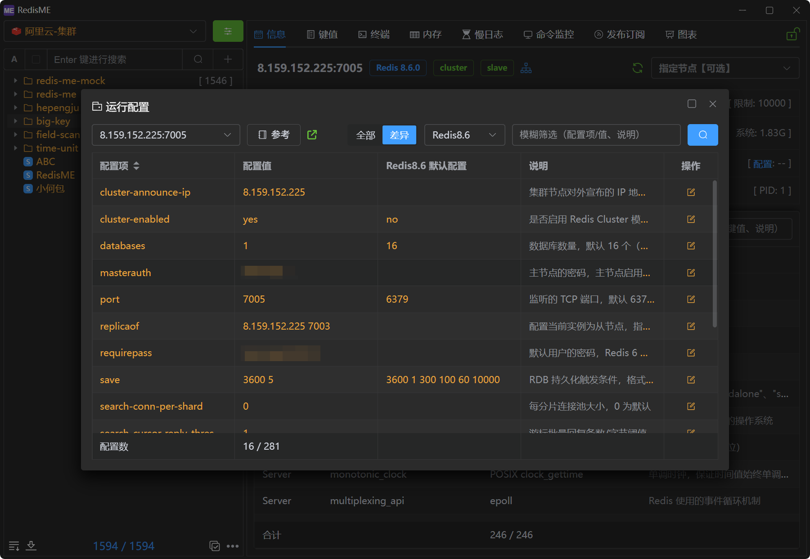Screen dimensions: 810x559
Task: Switch to the 慢日志 tab
Action: click(x=482, y=34)
